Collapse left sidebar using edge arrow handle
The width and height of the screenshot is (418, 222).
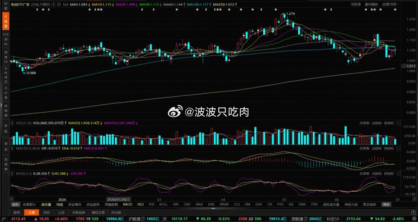coord(1,105)
